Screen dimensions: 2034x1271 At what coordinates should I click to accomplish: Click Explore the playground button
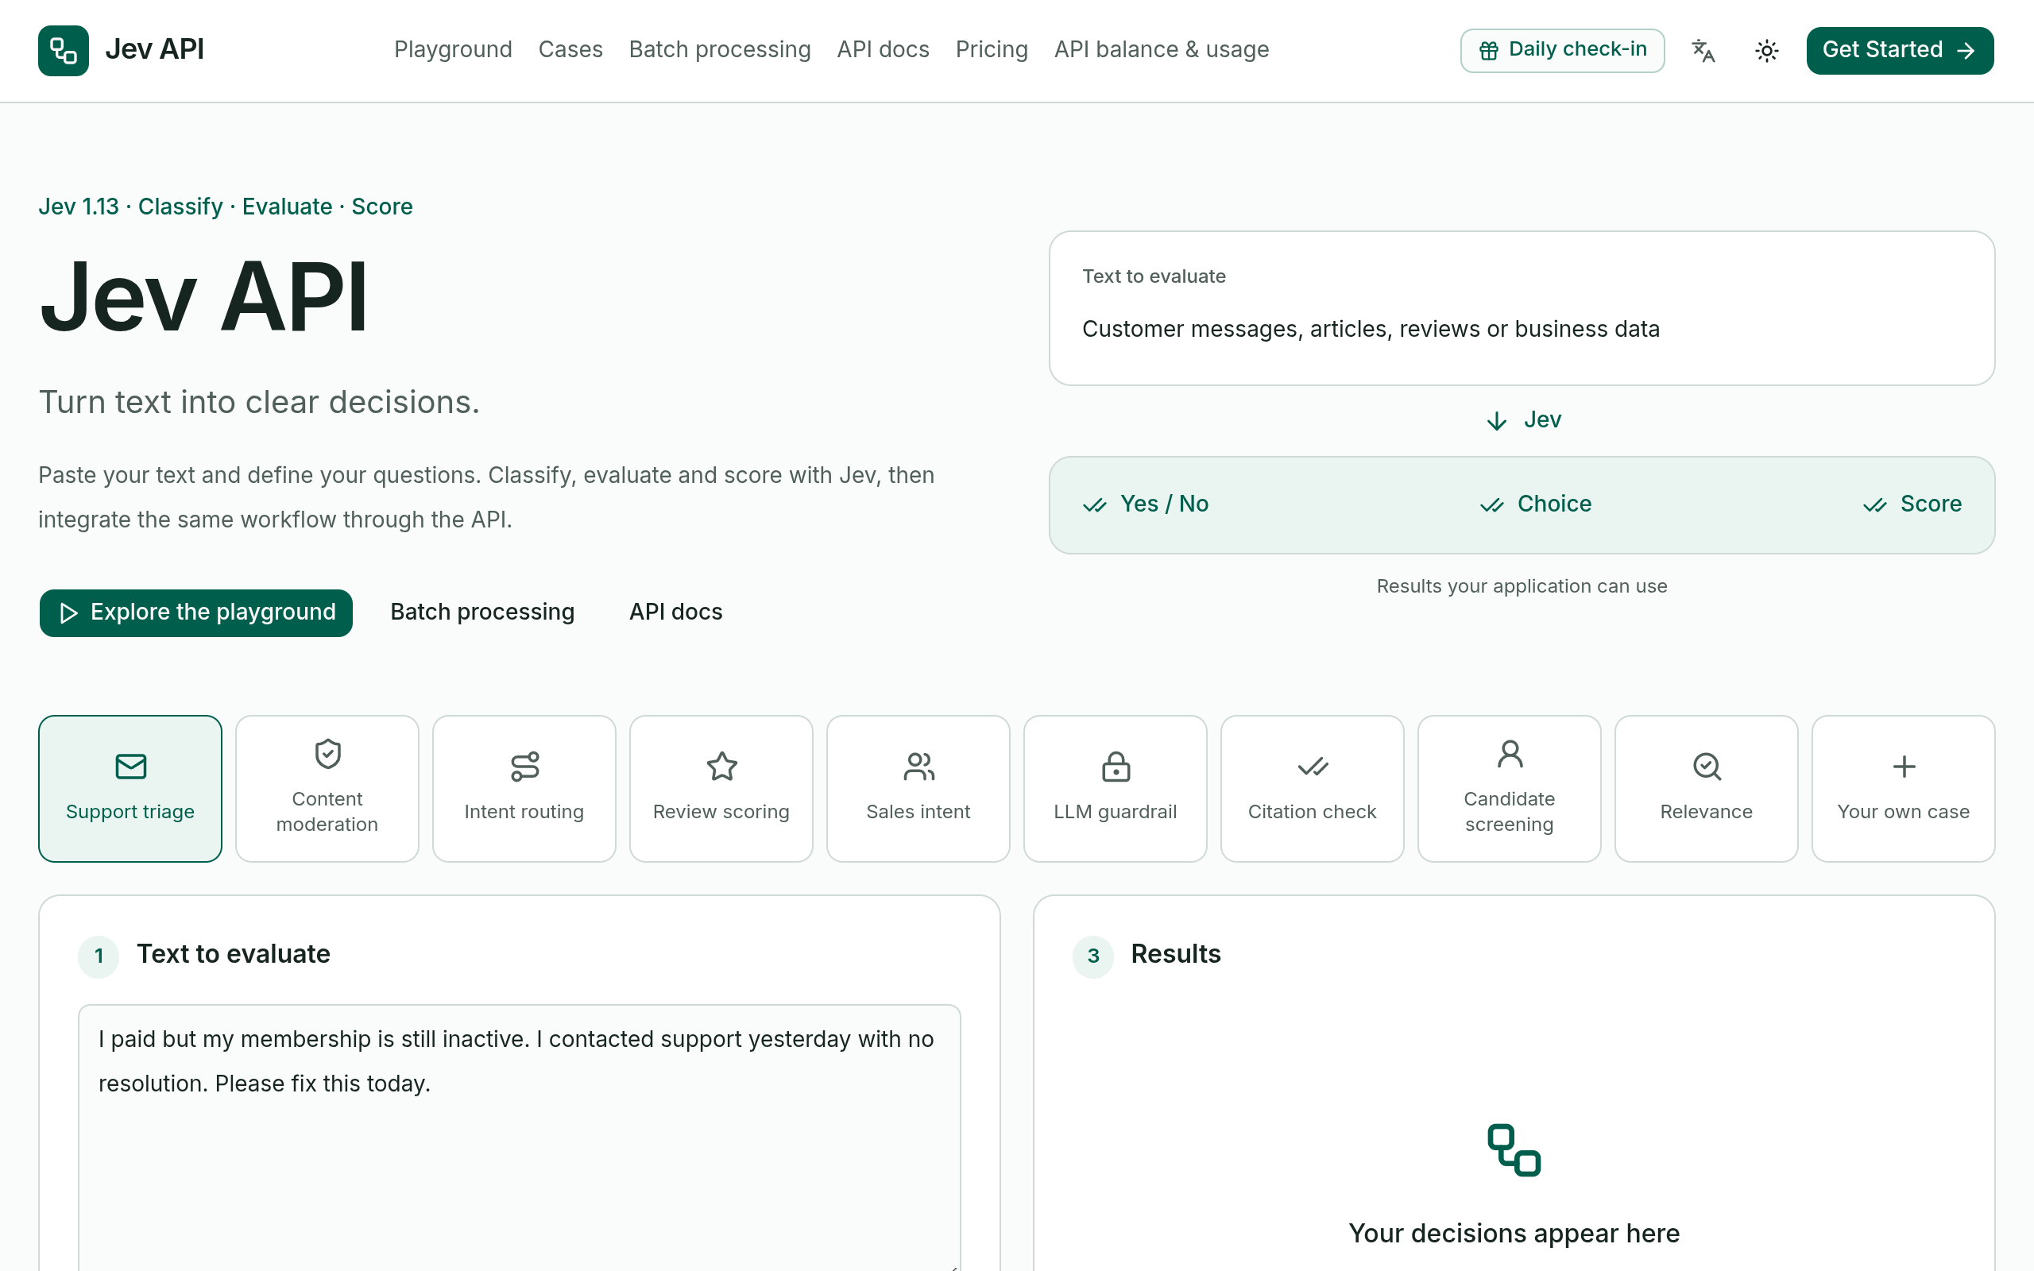coord(195,612)
